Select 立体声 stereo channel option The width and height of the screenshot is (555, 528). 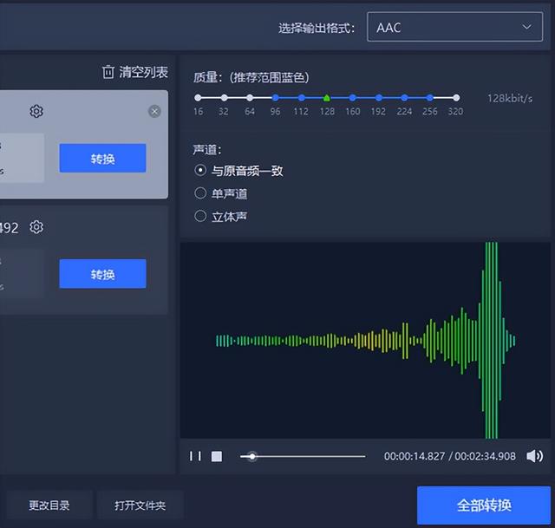click(200, 216)
